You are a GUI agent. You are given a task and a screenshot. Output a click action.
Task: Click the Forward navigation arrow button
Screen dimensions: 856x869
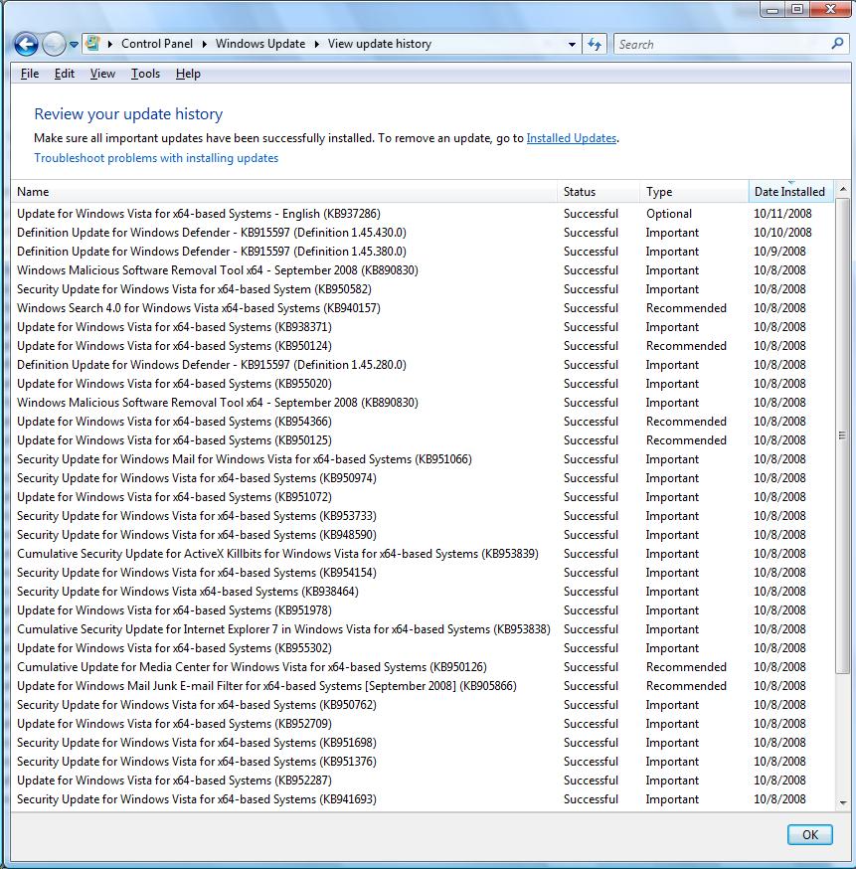pyautogui.click(x=54, y=45)
